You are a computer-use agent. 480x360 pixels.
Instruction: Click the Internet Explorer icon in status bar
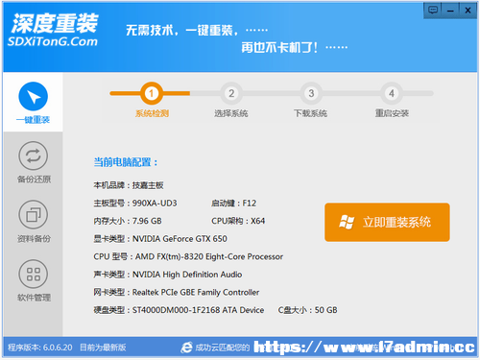[186, 348]
